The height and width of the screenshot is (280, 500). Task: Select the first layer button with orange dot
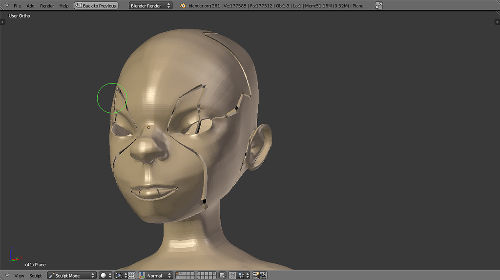(177, 274)
